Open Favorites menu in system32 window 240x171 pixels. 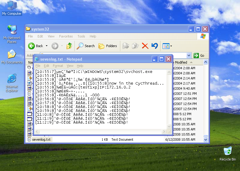(66, 36)
